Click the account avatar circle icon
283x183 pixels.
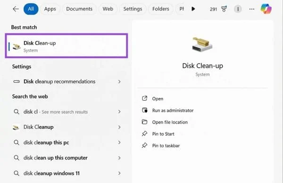point(238,9)
